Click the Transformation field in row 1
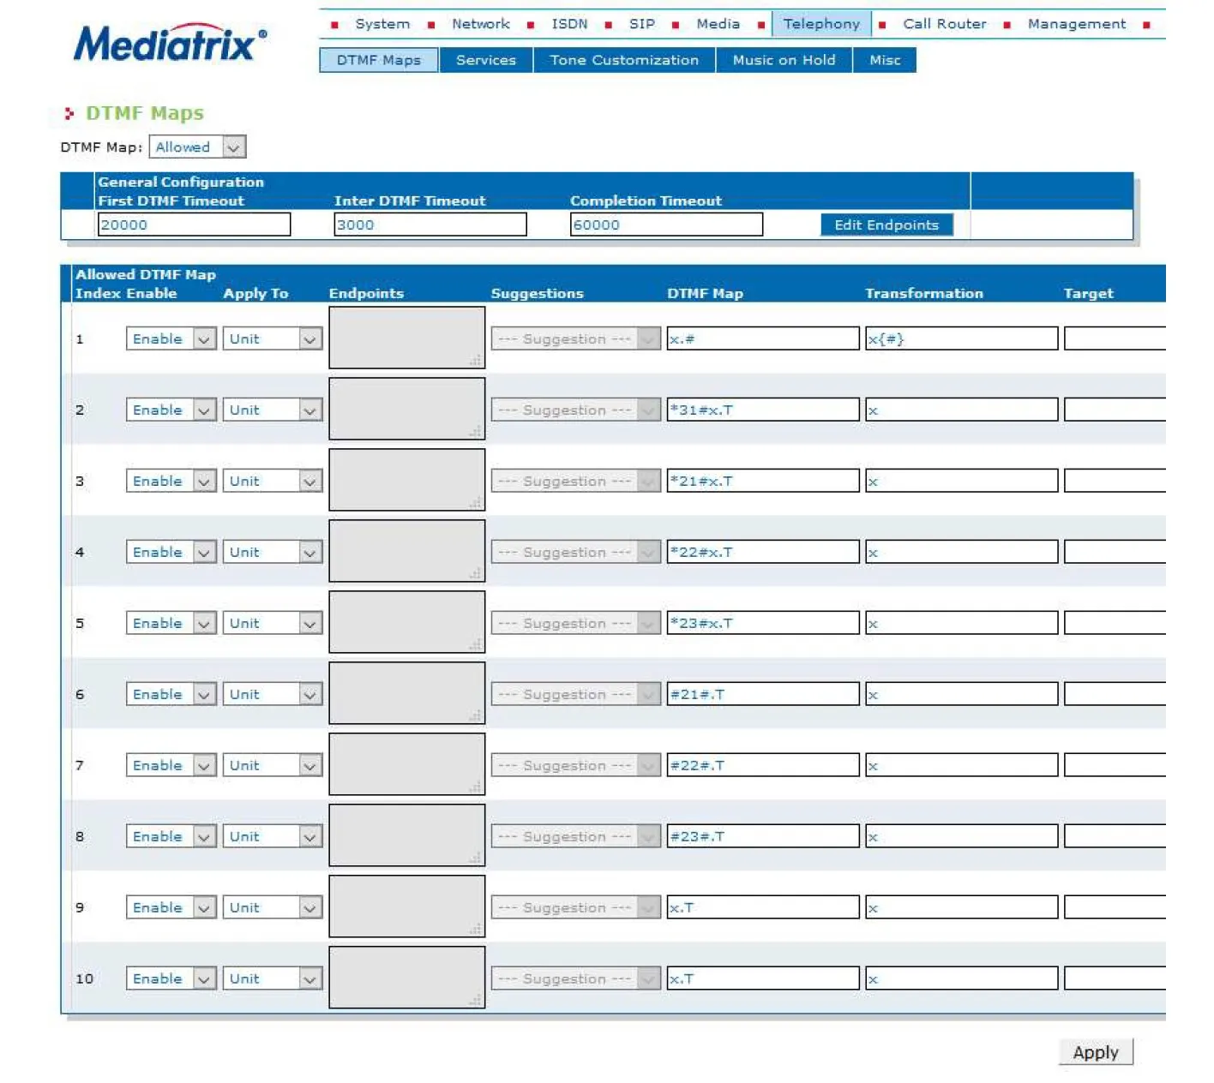This screenshot has width=1214, height=1083. point(960,339)
